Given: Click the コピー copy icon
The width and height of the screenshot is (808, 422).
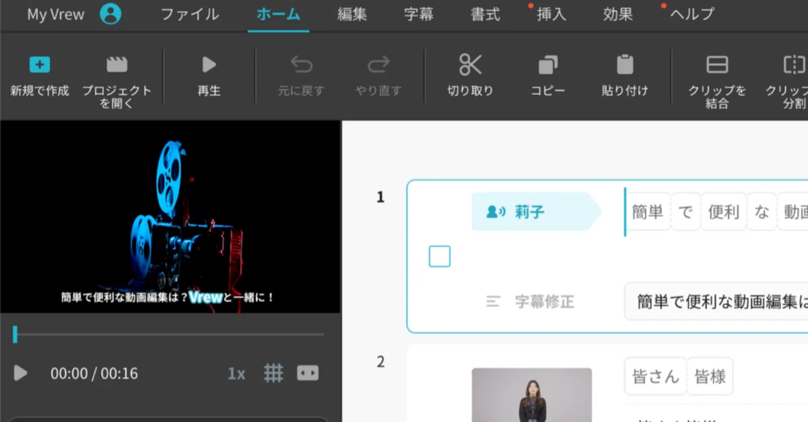Looking at the screenshot, I should click(x=547, y=65).
